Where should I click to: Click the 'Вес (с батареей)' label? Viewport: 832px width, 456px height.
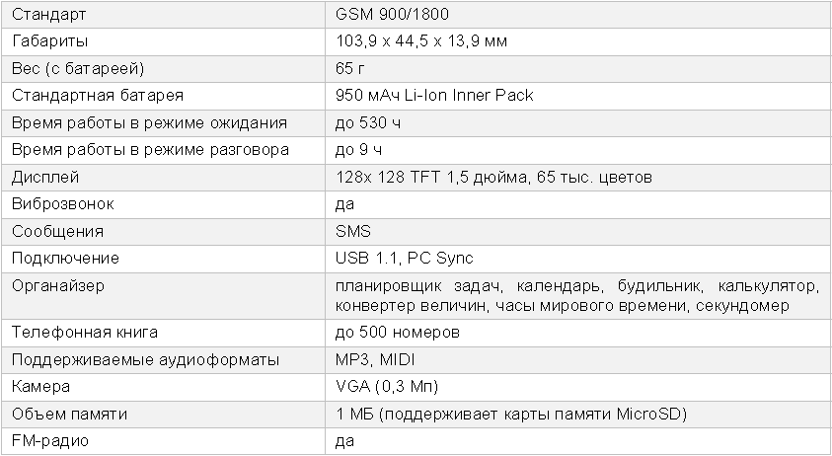pyautogui.click(x=77, y=68)
